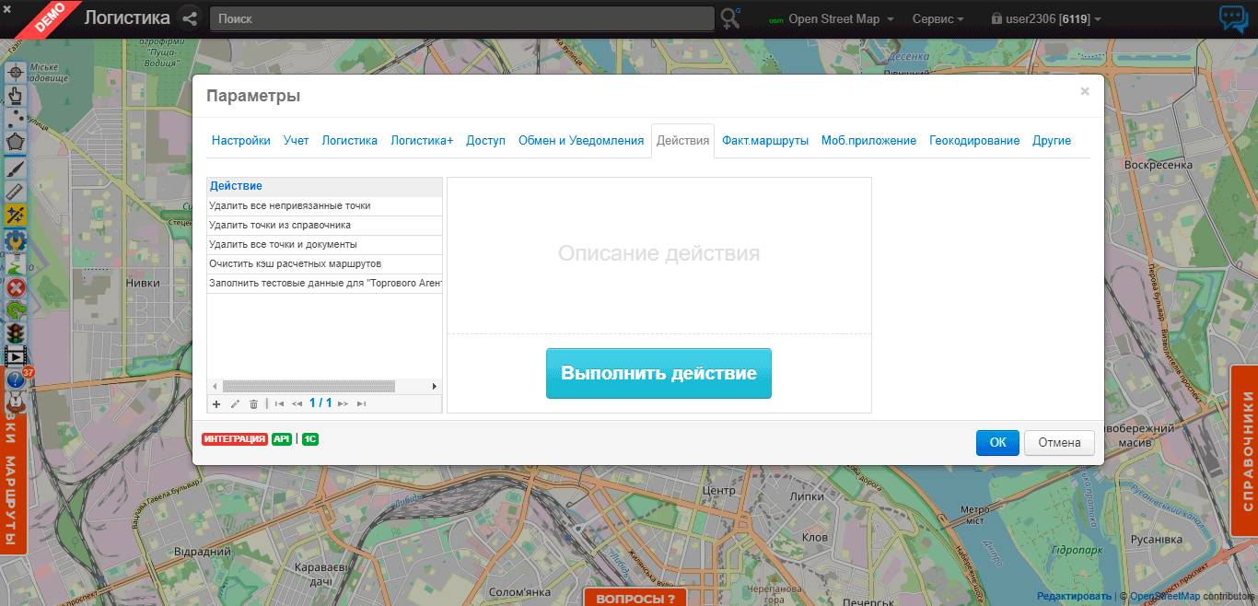
Task: Click the pencil edit icon below list
Action: coord(235,404)
